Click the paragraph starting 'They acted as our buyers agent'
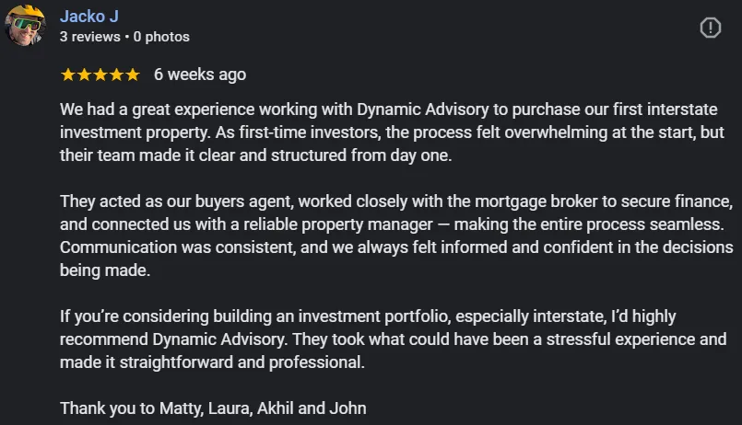Image resolution: width=742 pixels, height=425 pixels. point(396,235)
